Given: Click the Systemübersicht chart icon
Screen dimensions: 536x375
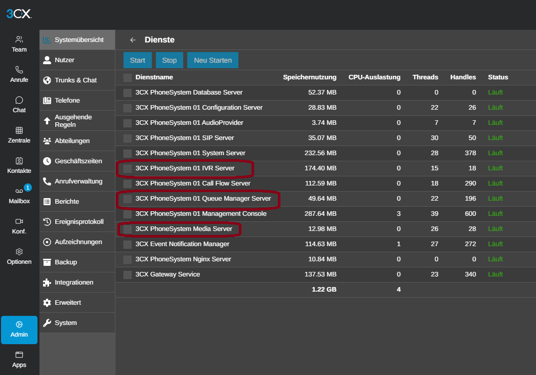Looking at the screenshot, I should point(47,40).
